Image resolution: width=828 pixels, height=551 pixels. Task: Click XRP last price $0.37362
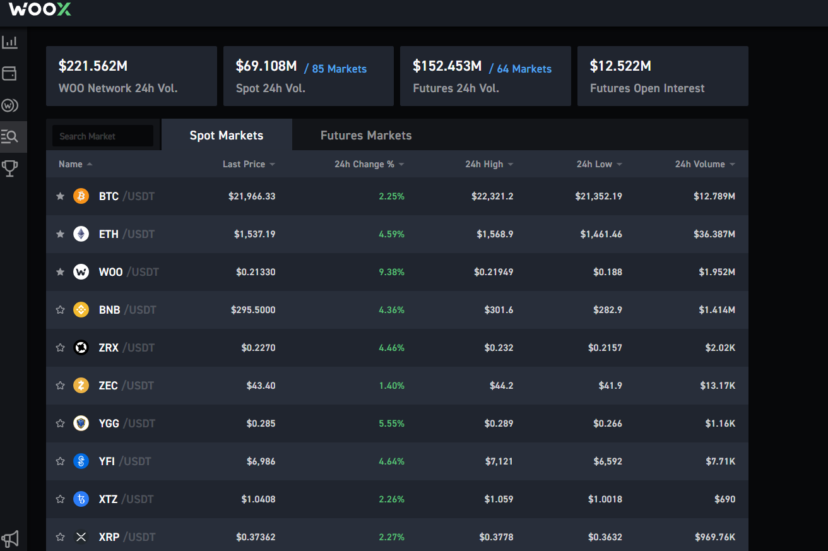coord(256,537)
